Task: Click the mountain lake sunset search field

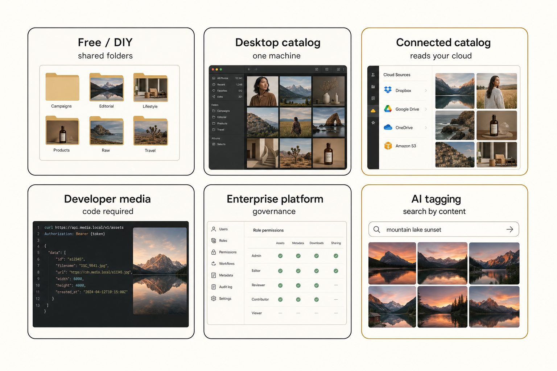Action: pyautogui.click(x=443, y=229)
